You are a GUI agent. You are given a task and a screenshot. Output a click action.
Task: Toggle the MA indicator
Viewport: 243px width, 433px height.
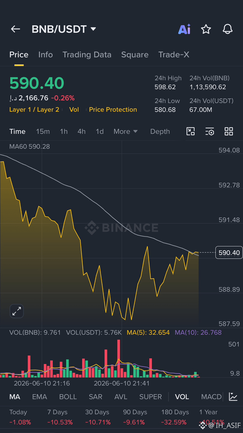pos(15,397)
